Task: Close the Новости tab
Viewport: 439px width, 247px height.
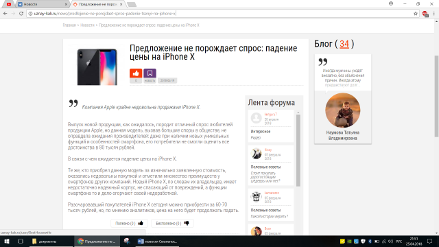Action: [x=66, y=4]
